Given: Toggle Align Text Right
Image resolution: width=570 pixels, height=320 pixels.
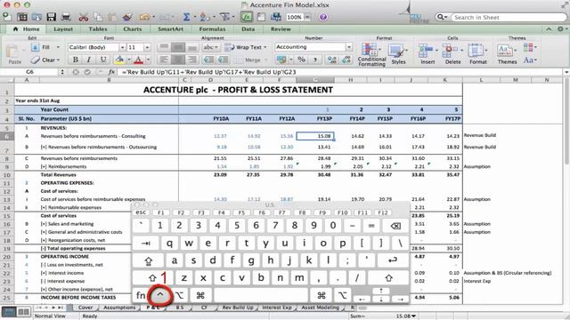Looking at the screenshot, I should coord(192,60).
